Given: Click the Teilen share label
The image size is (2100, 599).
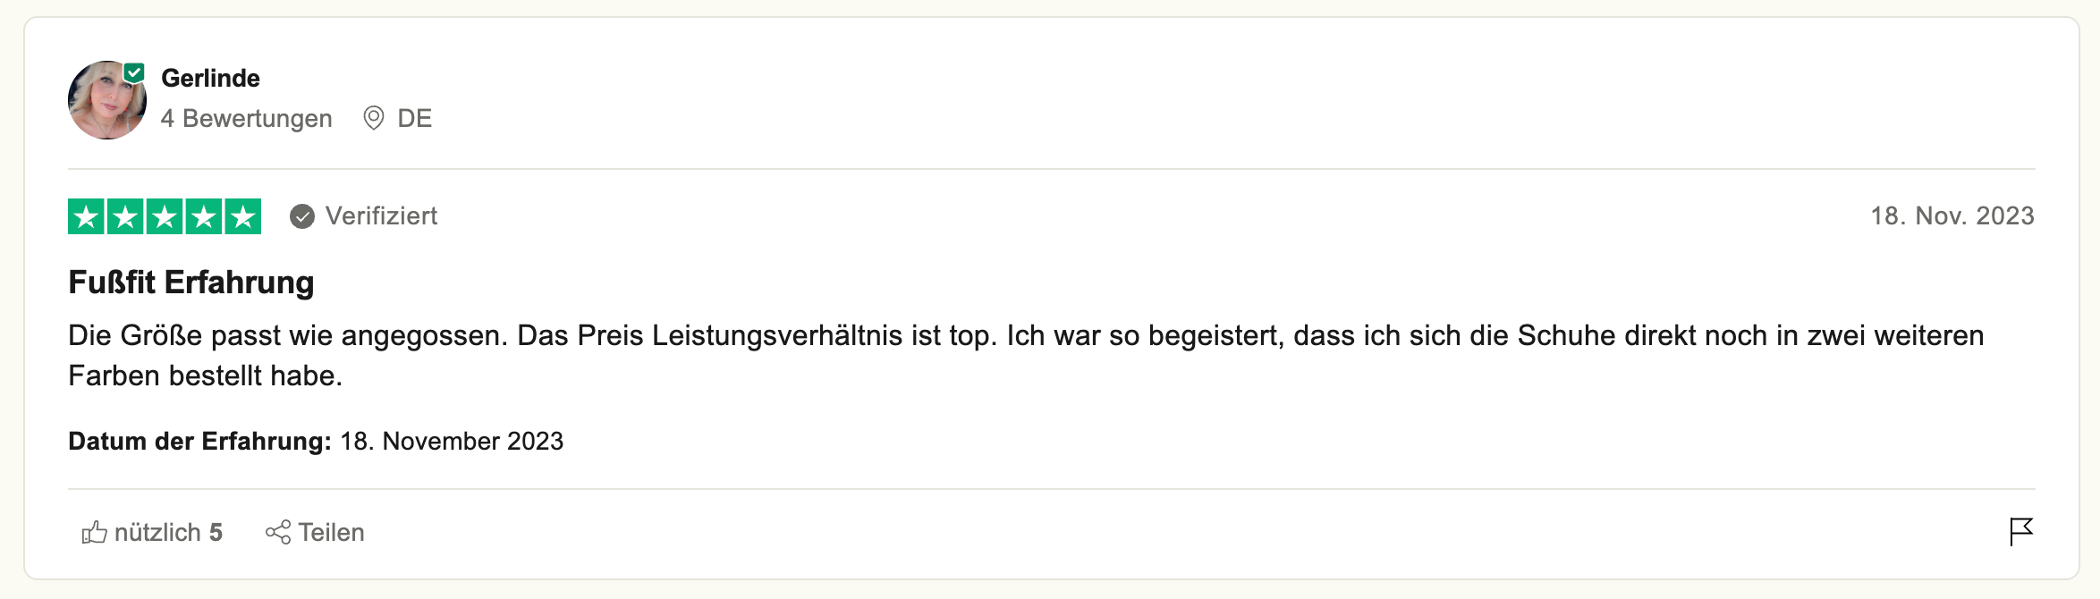Looking at the screenshot, I should 331,533.
